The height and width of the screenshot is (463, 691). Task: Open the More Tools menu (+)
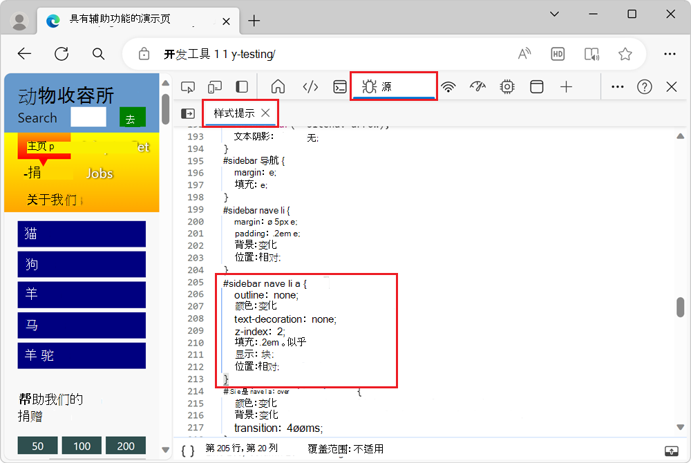point(566,86)
